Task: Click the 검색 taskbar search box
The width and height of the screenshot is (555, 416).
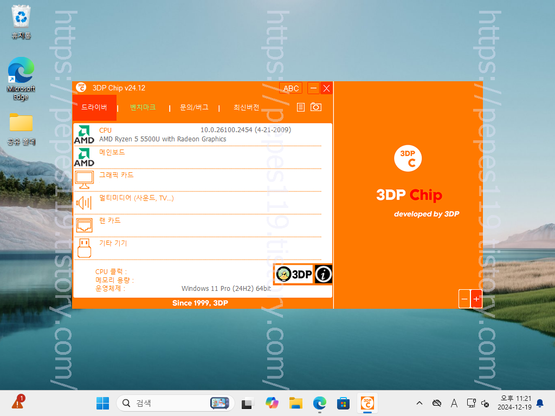Action: tap(176, 403)
